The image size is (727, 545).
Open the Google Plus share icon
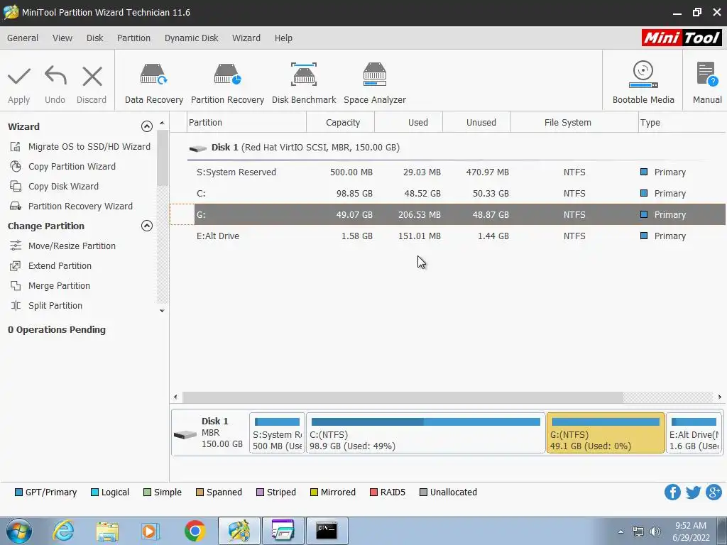tap(714, 492)
